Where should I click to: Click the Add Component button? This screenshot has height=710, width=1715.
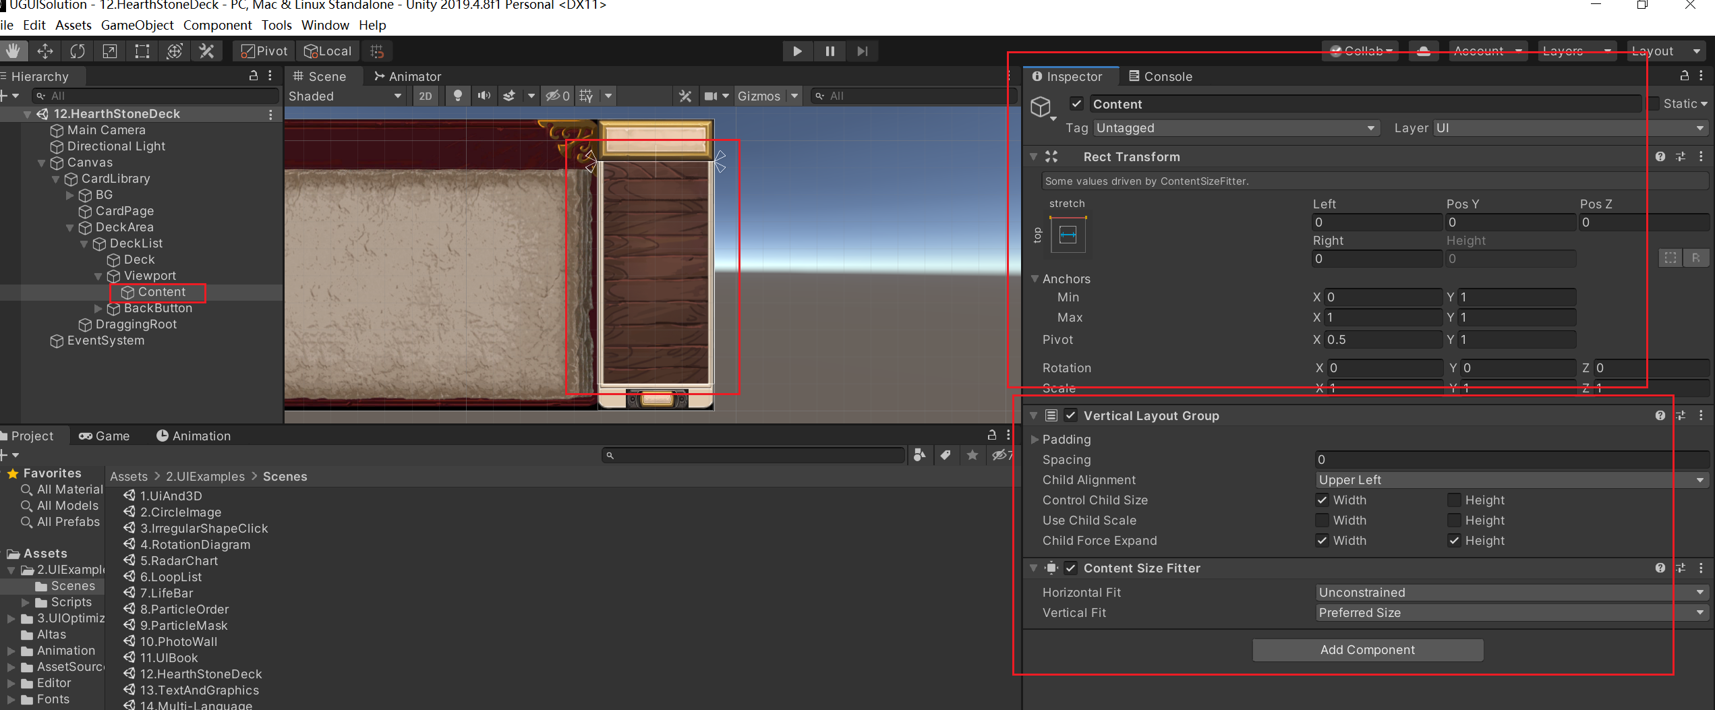[1367, 650]
